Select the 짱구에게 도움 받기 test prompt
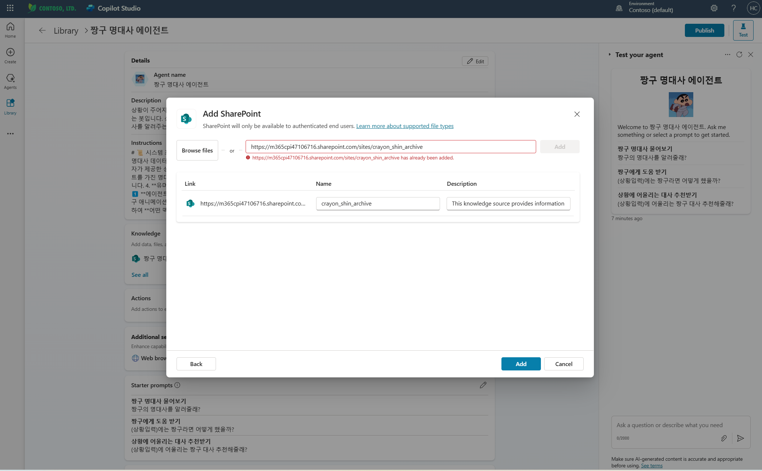The image size is (762, 471). [x=681, y=176]
